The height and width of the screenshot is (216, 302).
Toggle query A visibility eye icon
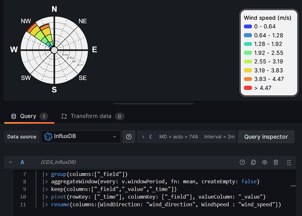tap(265, 162)
